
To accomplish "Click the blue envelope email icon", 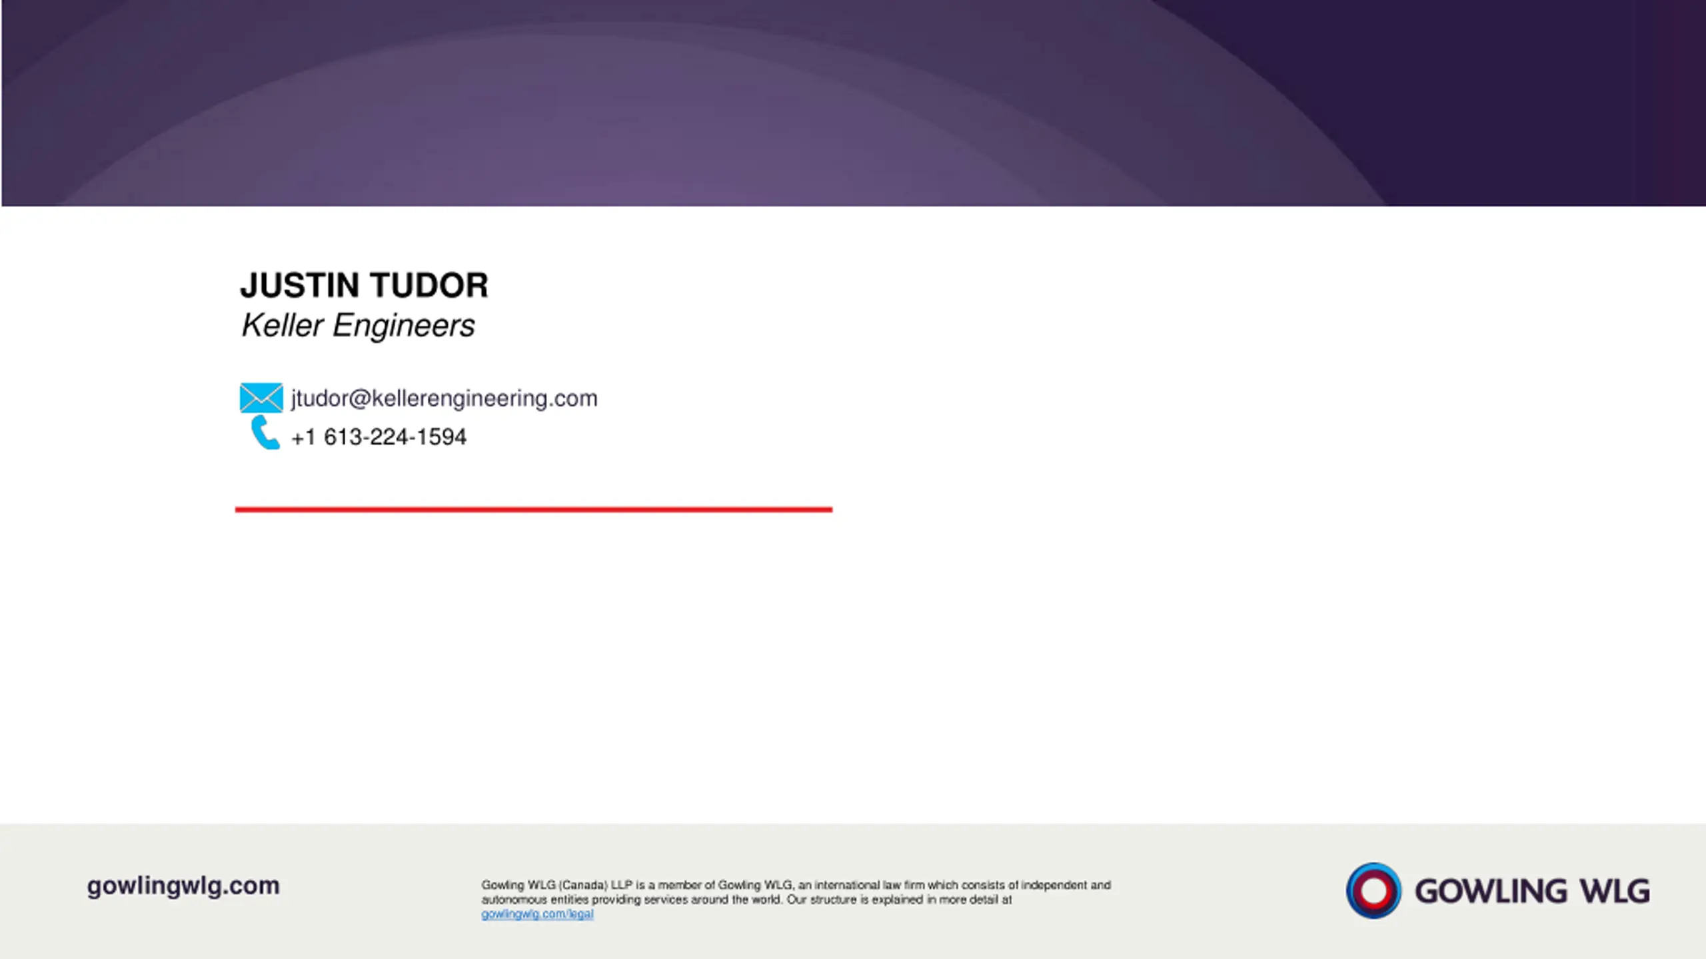I will (261, 398).
